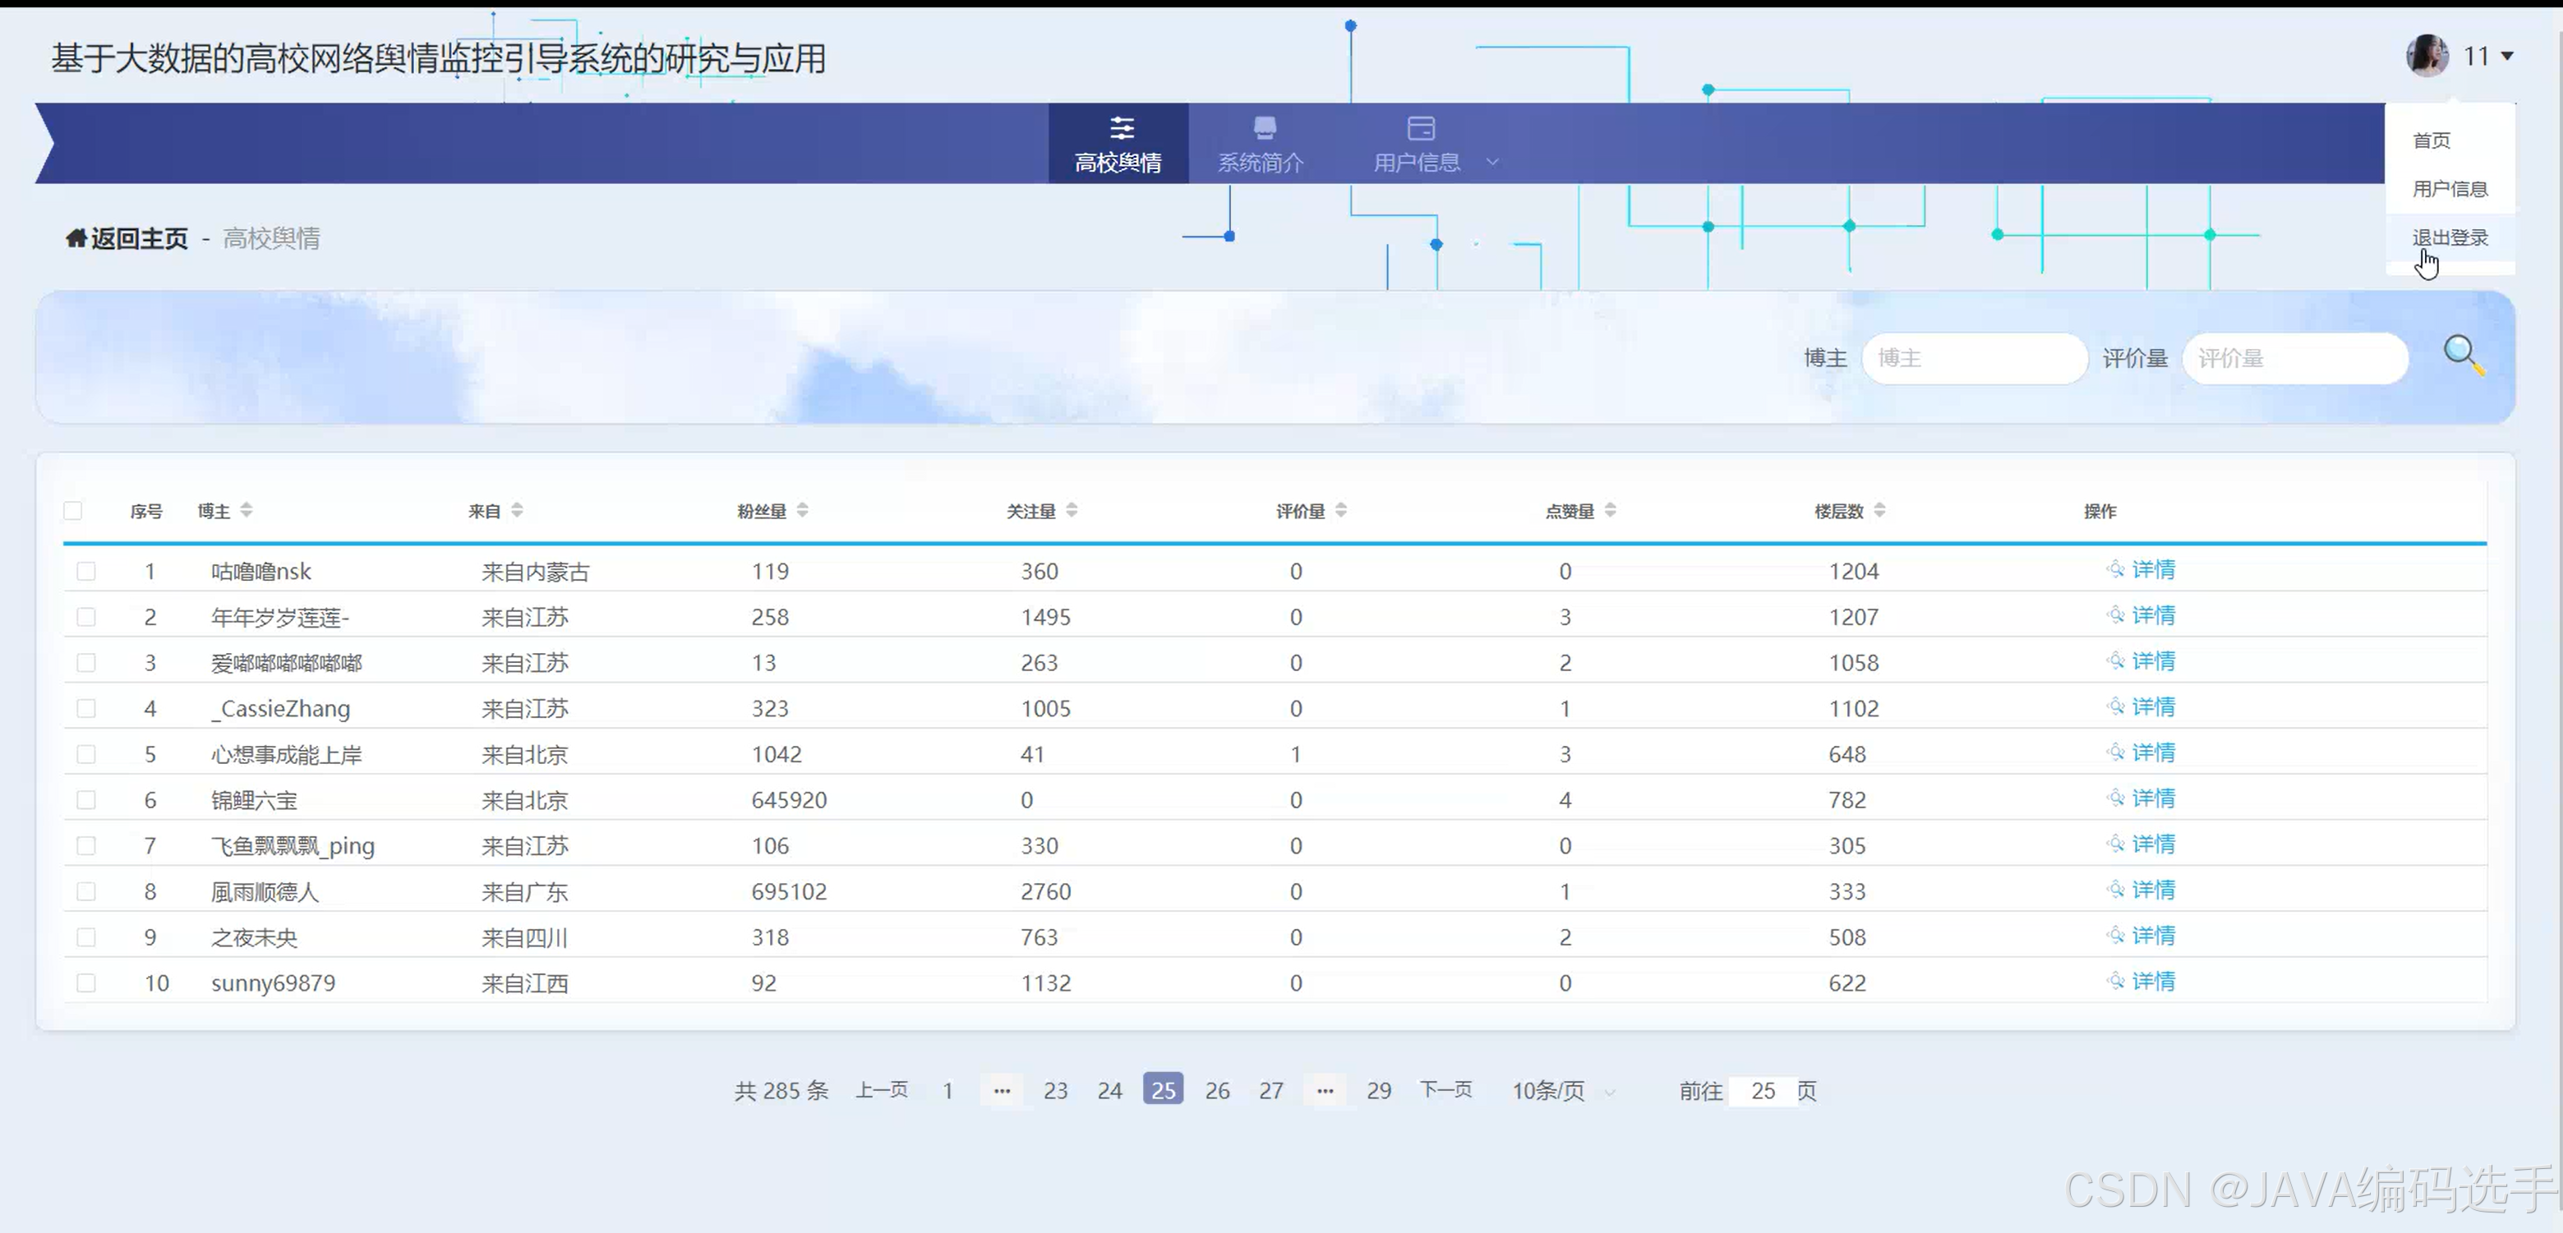This screenshot has width=2563, height=1233.
Task: Sort by 点赞量 column arrows
Action: [1610, 510]
